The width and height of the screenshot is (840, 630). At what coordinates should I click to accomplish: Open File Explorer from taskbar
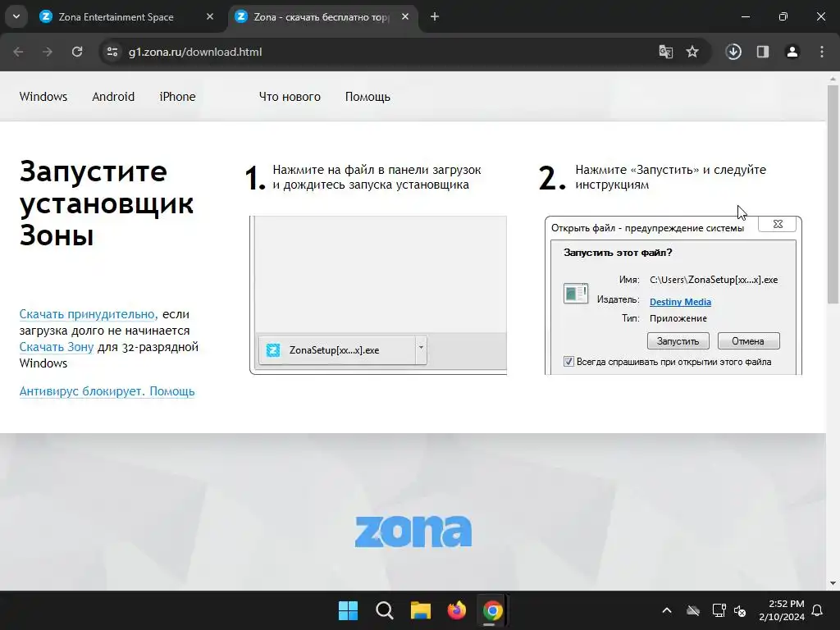(421, 610)
